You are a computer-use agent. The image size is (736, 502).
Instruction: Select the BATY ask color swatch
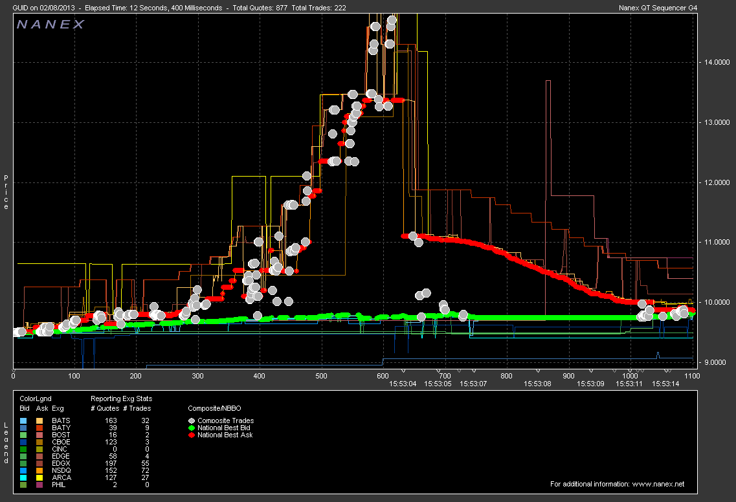coord(39,428)
